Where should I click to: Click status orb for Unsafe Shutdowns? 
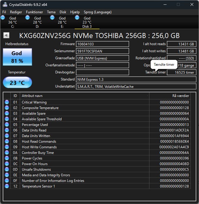tap(7, 169)
